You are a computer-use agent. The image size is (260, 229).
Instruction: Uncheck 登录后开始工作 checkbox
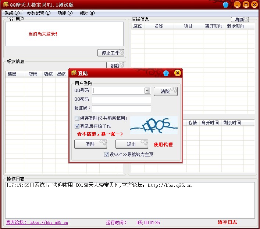[x=77, y=126]
